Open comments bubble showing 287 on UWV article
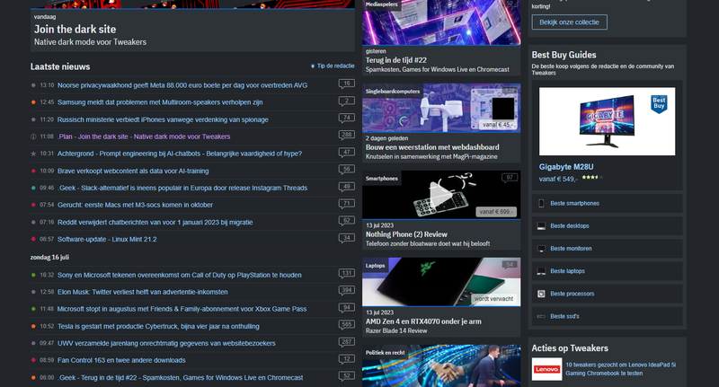Image resolution: width=719 pixels, height=387 pixels. 347,342
